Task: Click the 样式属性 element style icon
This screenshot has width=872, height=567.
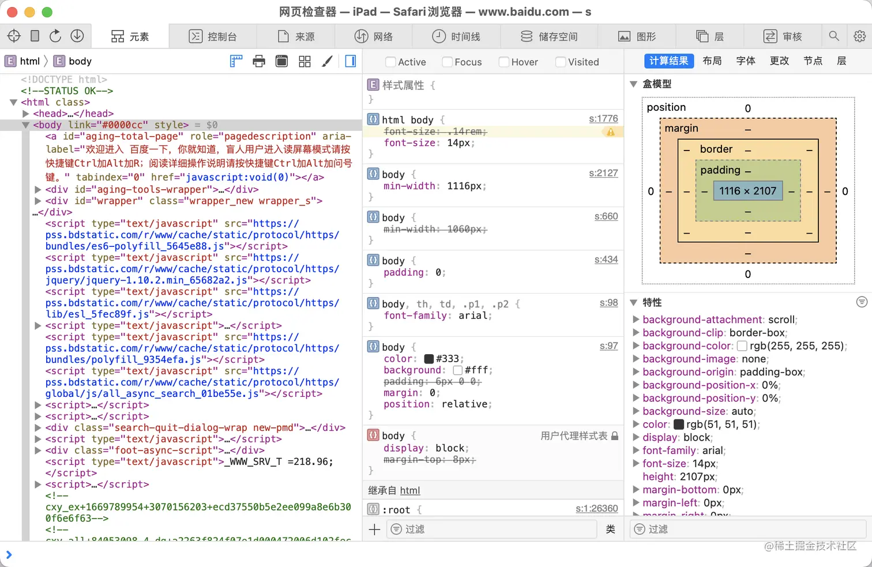Action: pyautogui.click(x=373, y=85)
